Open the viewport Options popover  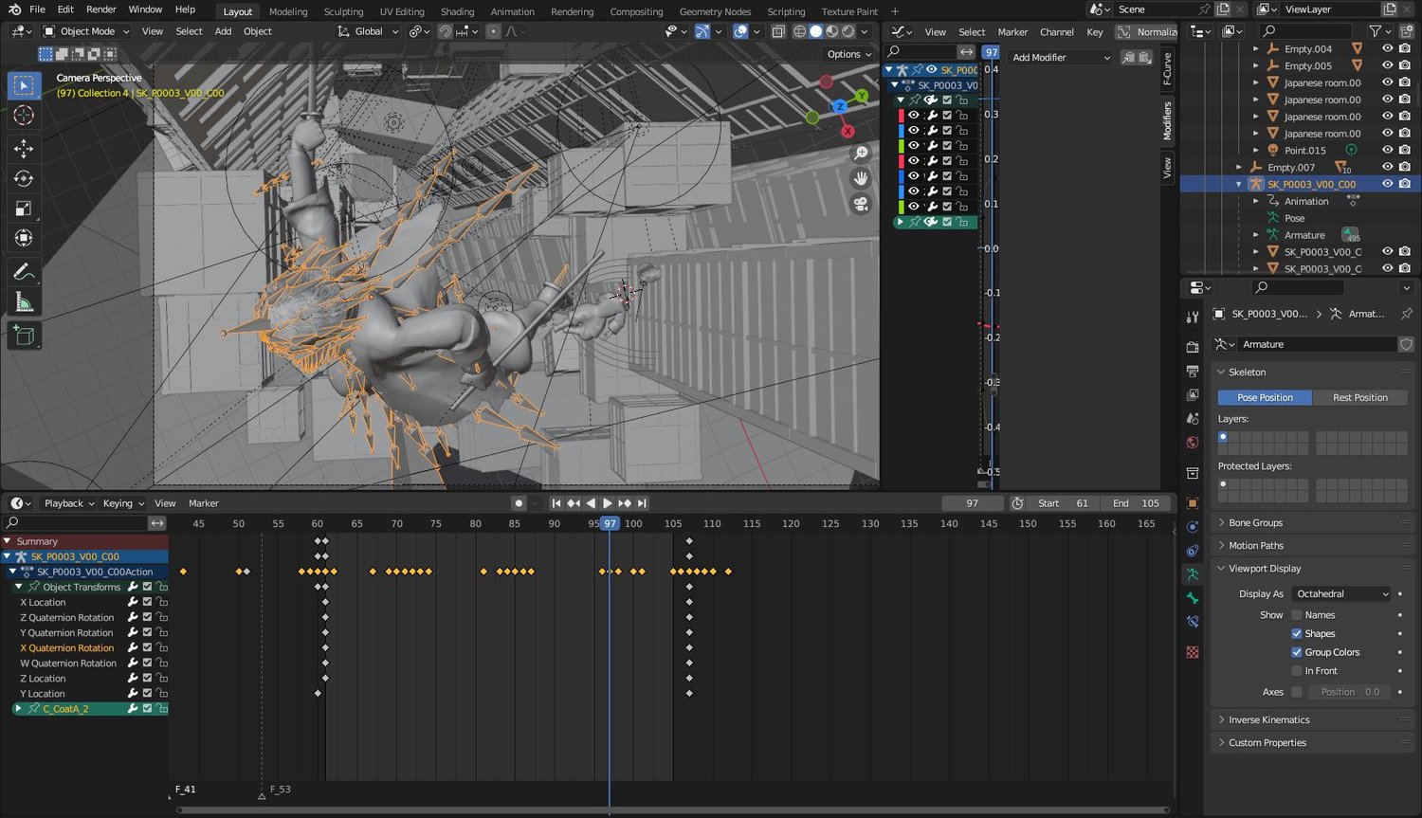pos(849,54)
